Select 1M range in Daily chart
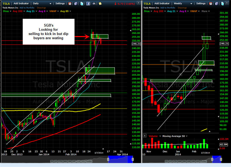The height and width of the screenshot is (167, 231). (74, 161)
